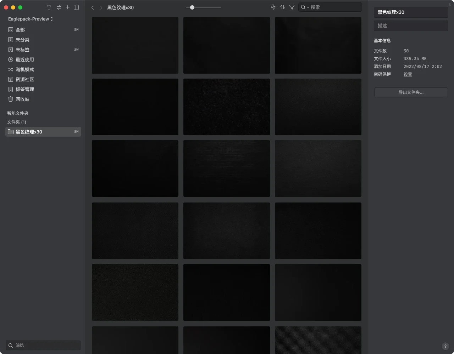
Task: Go back with left arrow
Action: tap(93, 7)
